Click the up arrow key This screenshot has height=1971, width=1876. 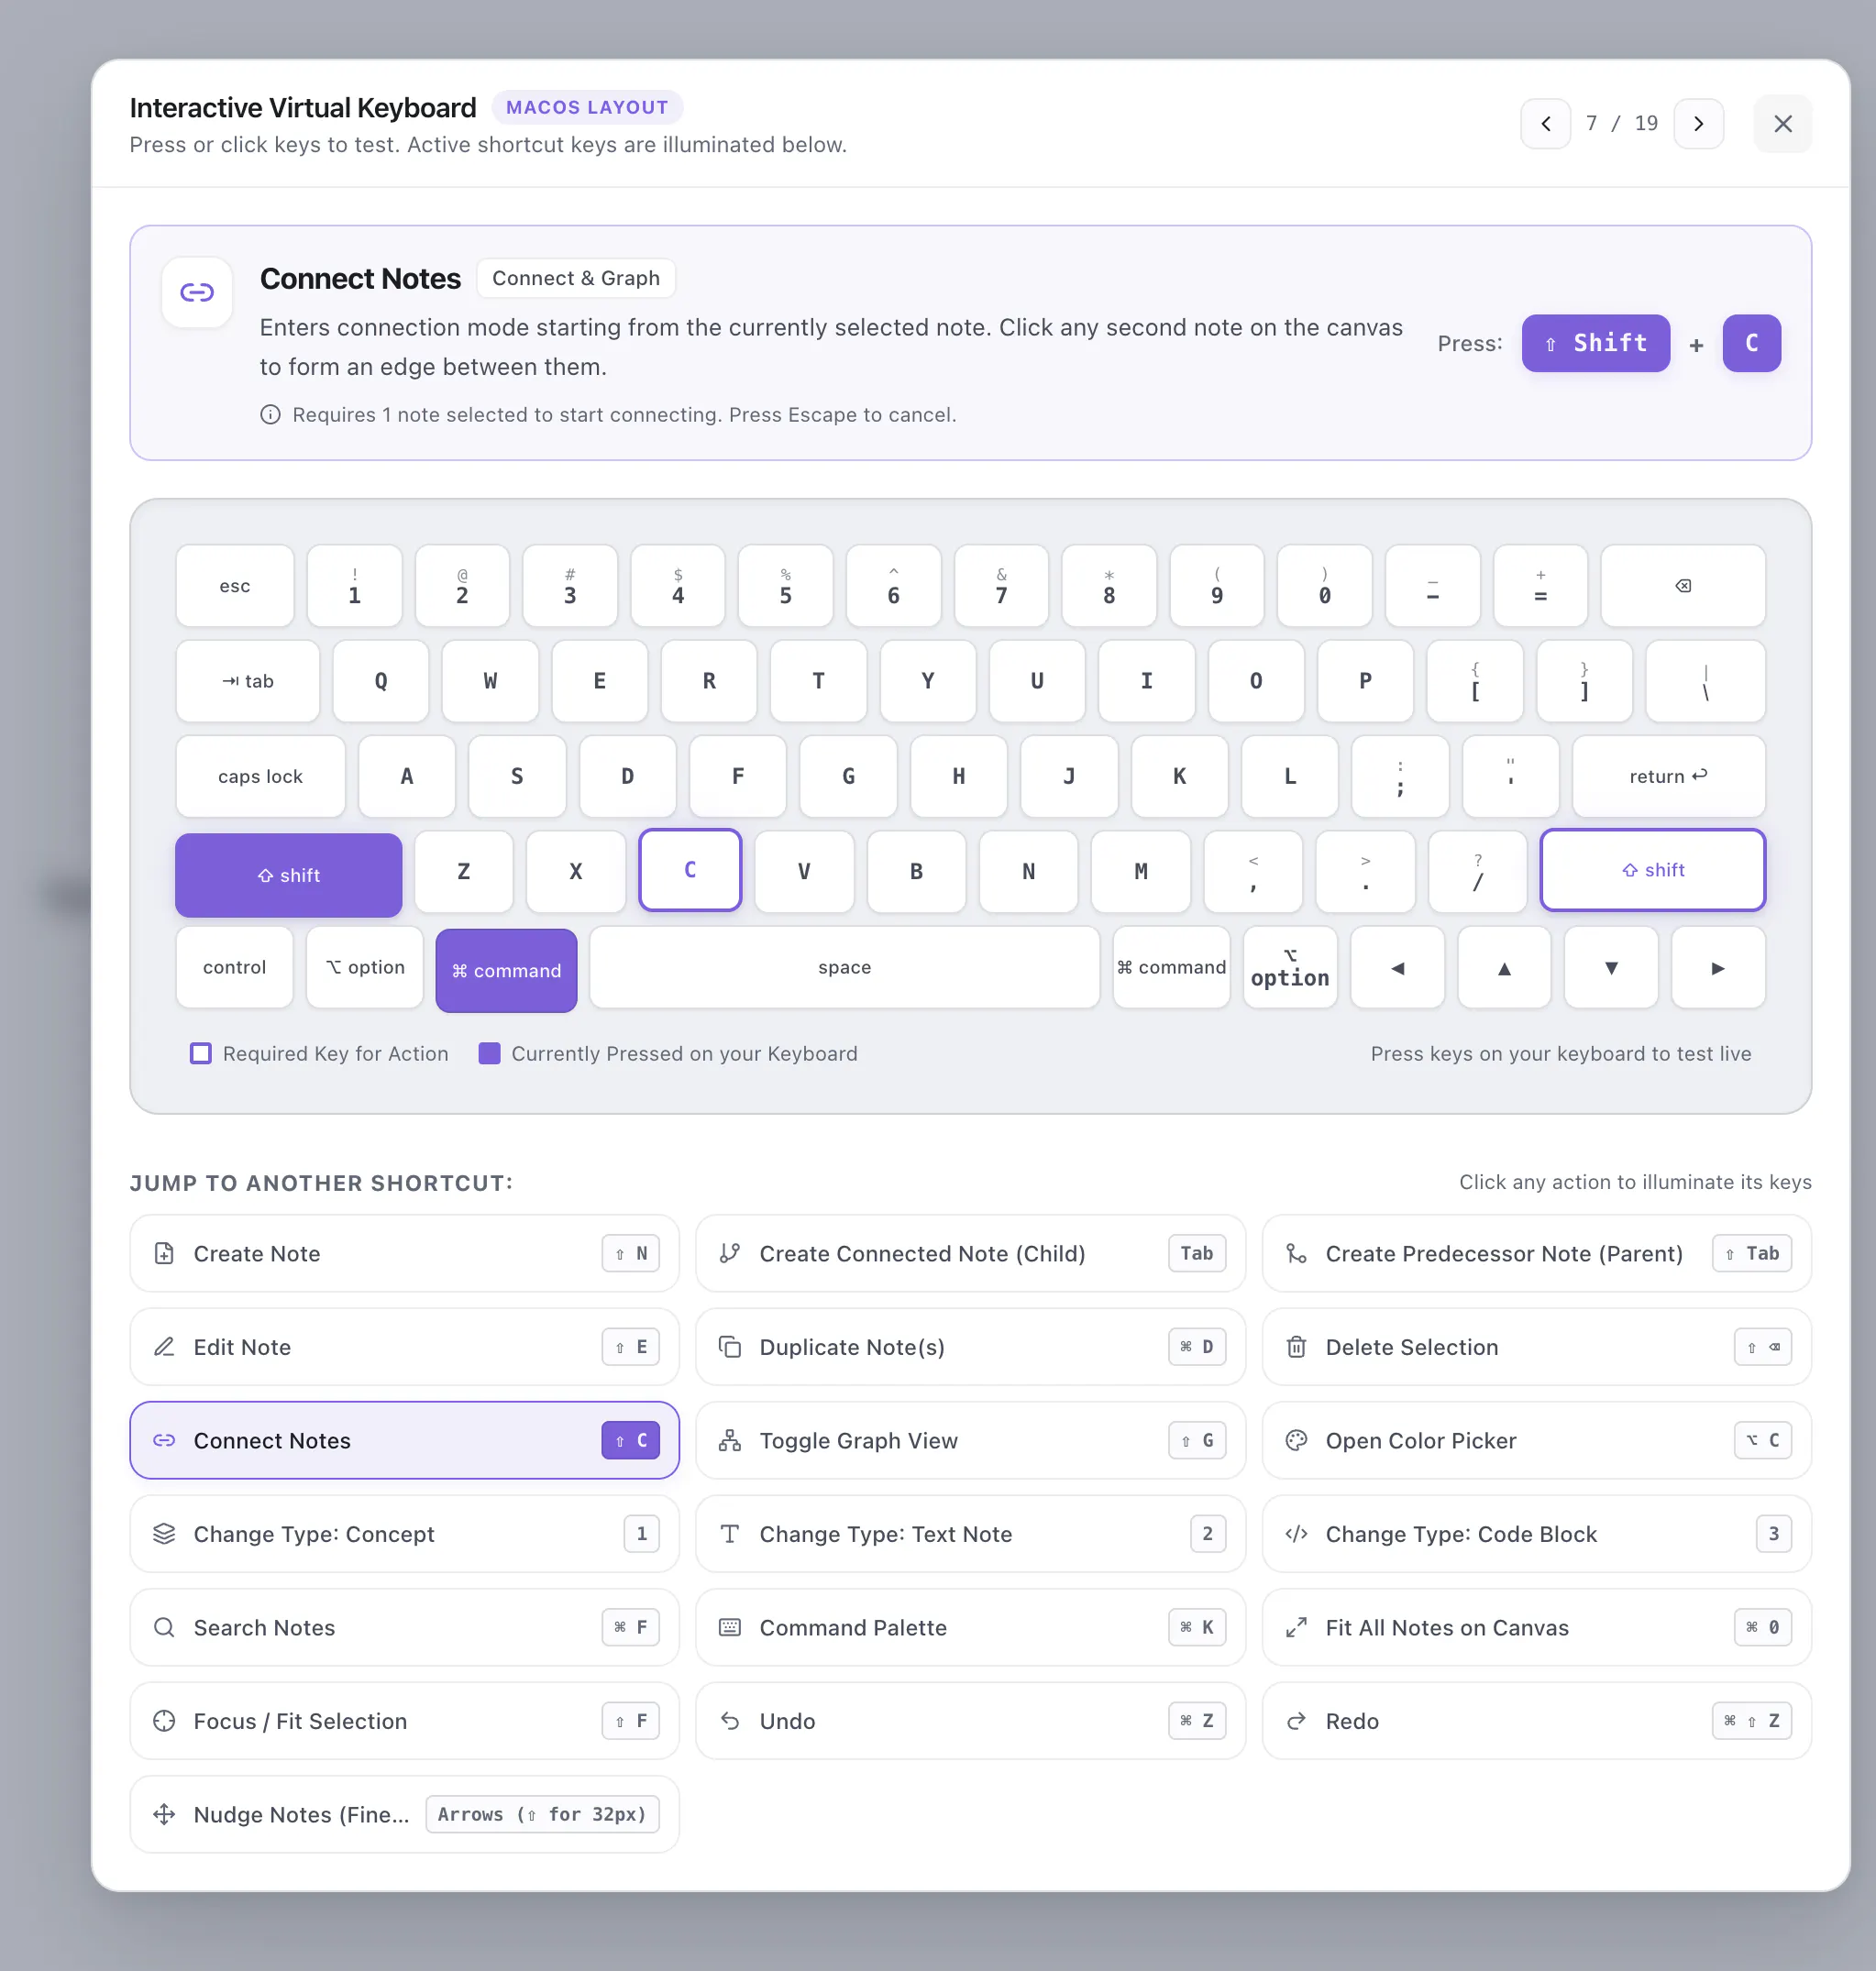point(1504,967)
